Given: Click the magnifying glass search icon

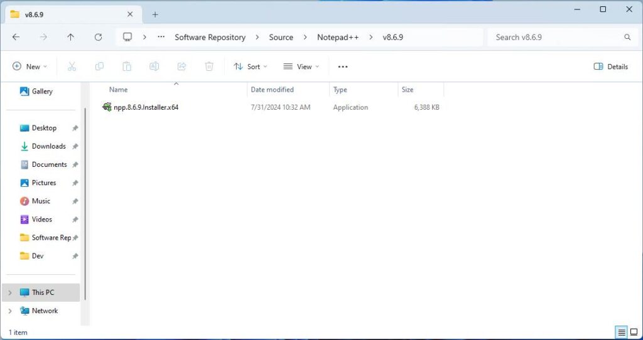Looking at the screenshot, I should tap(627, 37).
